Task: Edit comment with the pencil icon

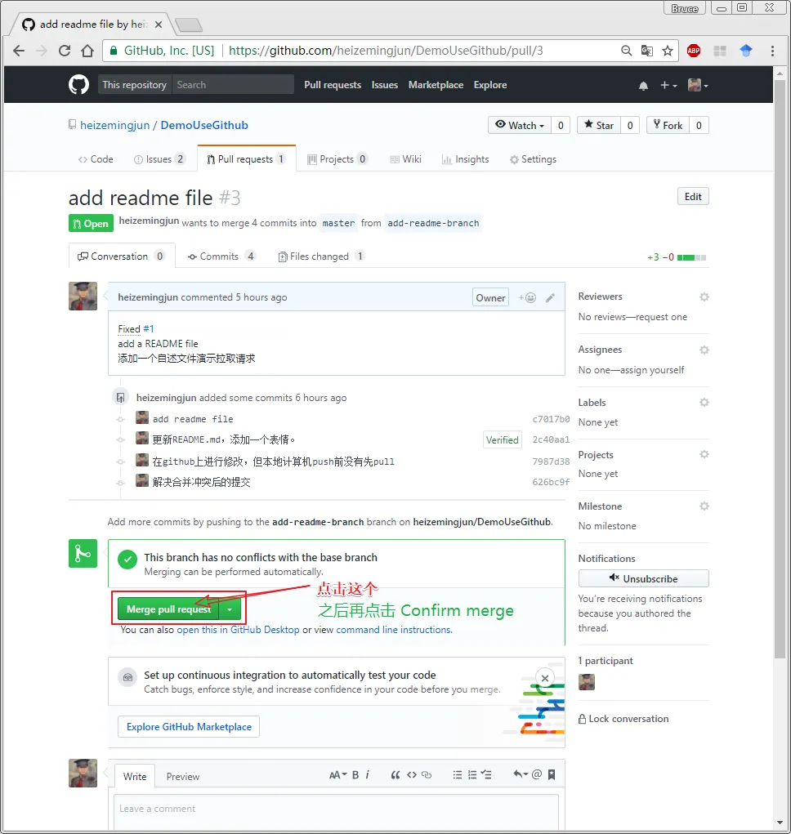Action: point(550,298)
